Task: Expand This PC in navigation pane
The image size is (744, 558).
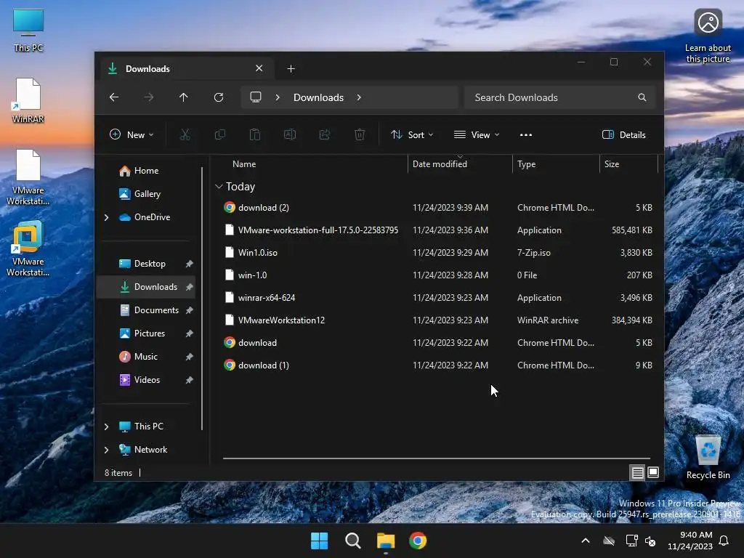Action: tap(106, 426)
